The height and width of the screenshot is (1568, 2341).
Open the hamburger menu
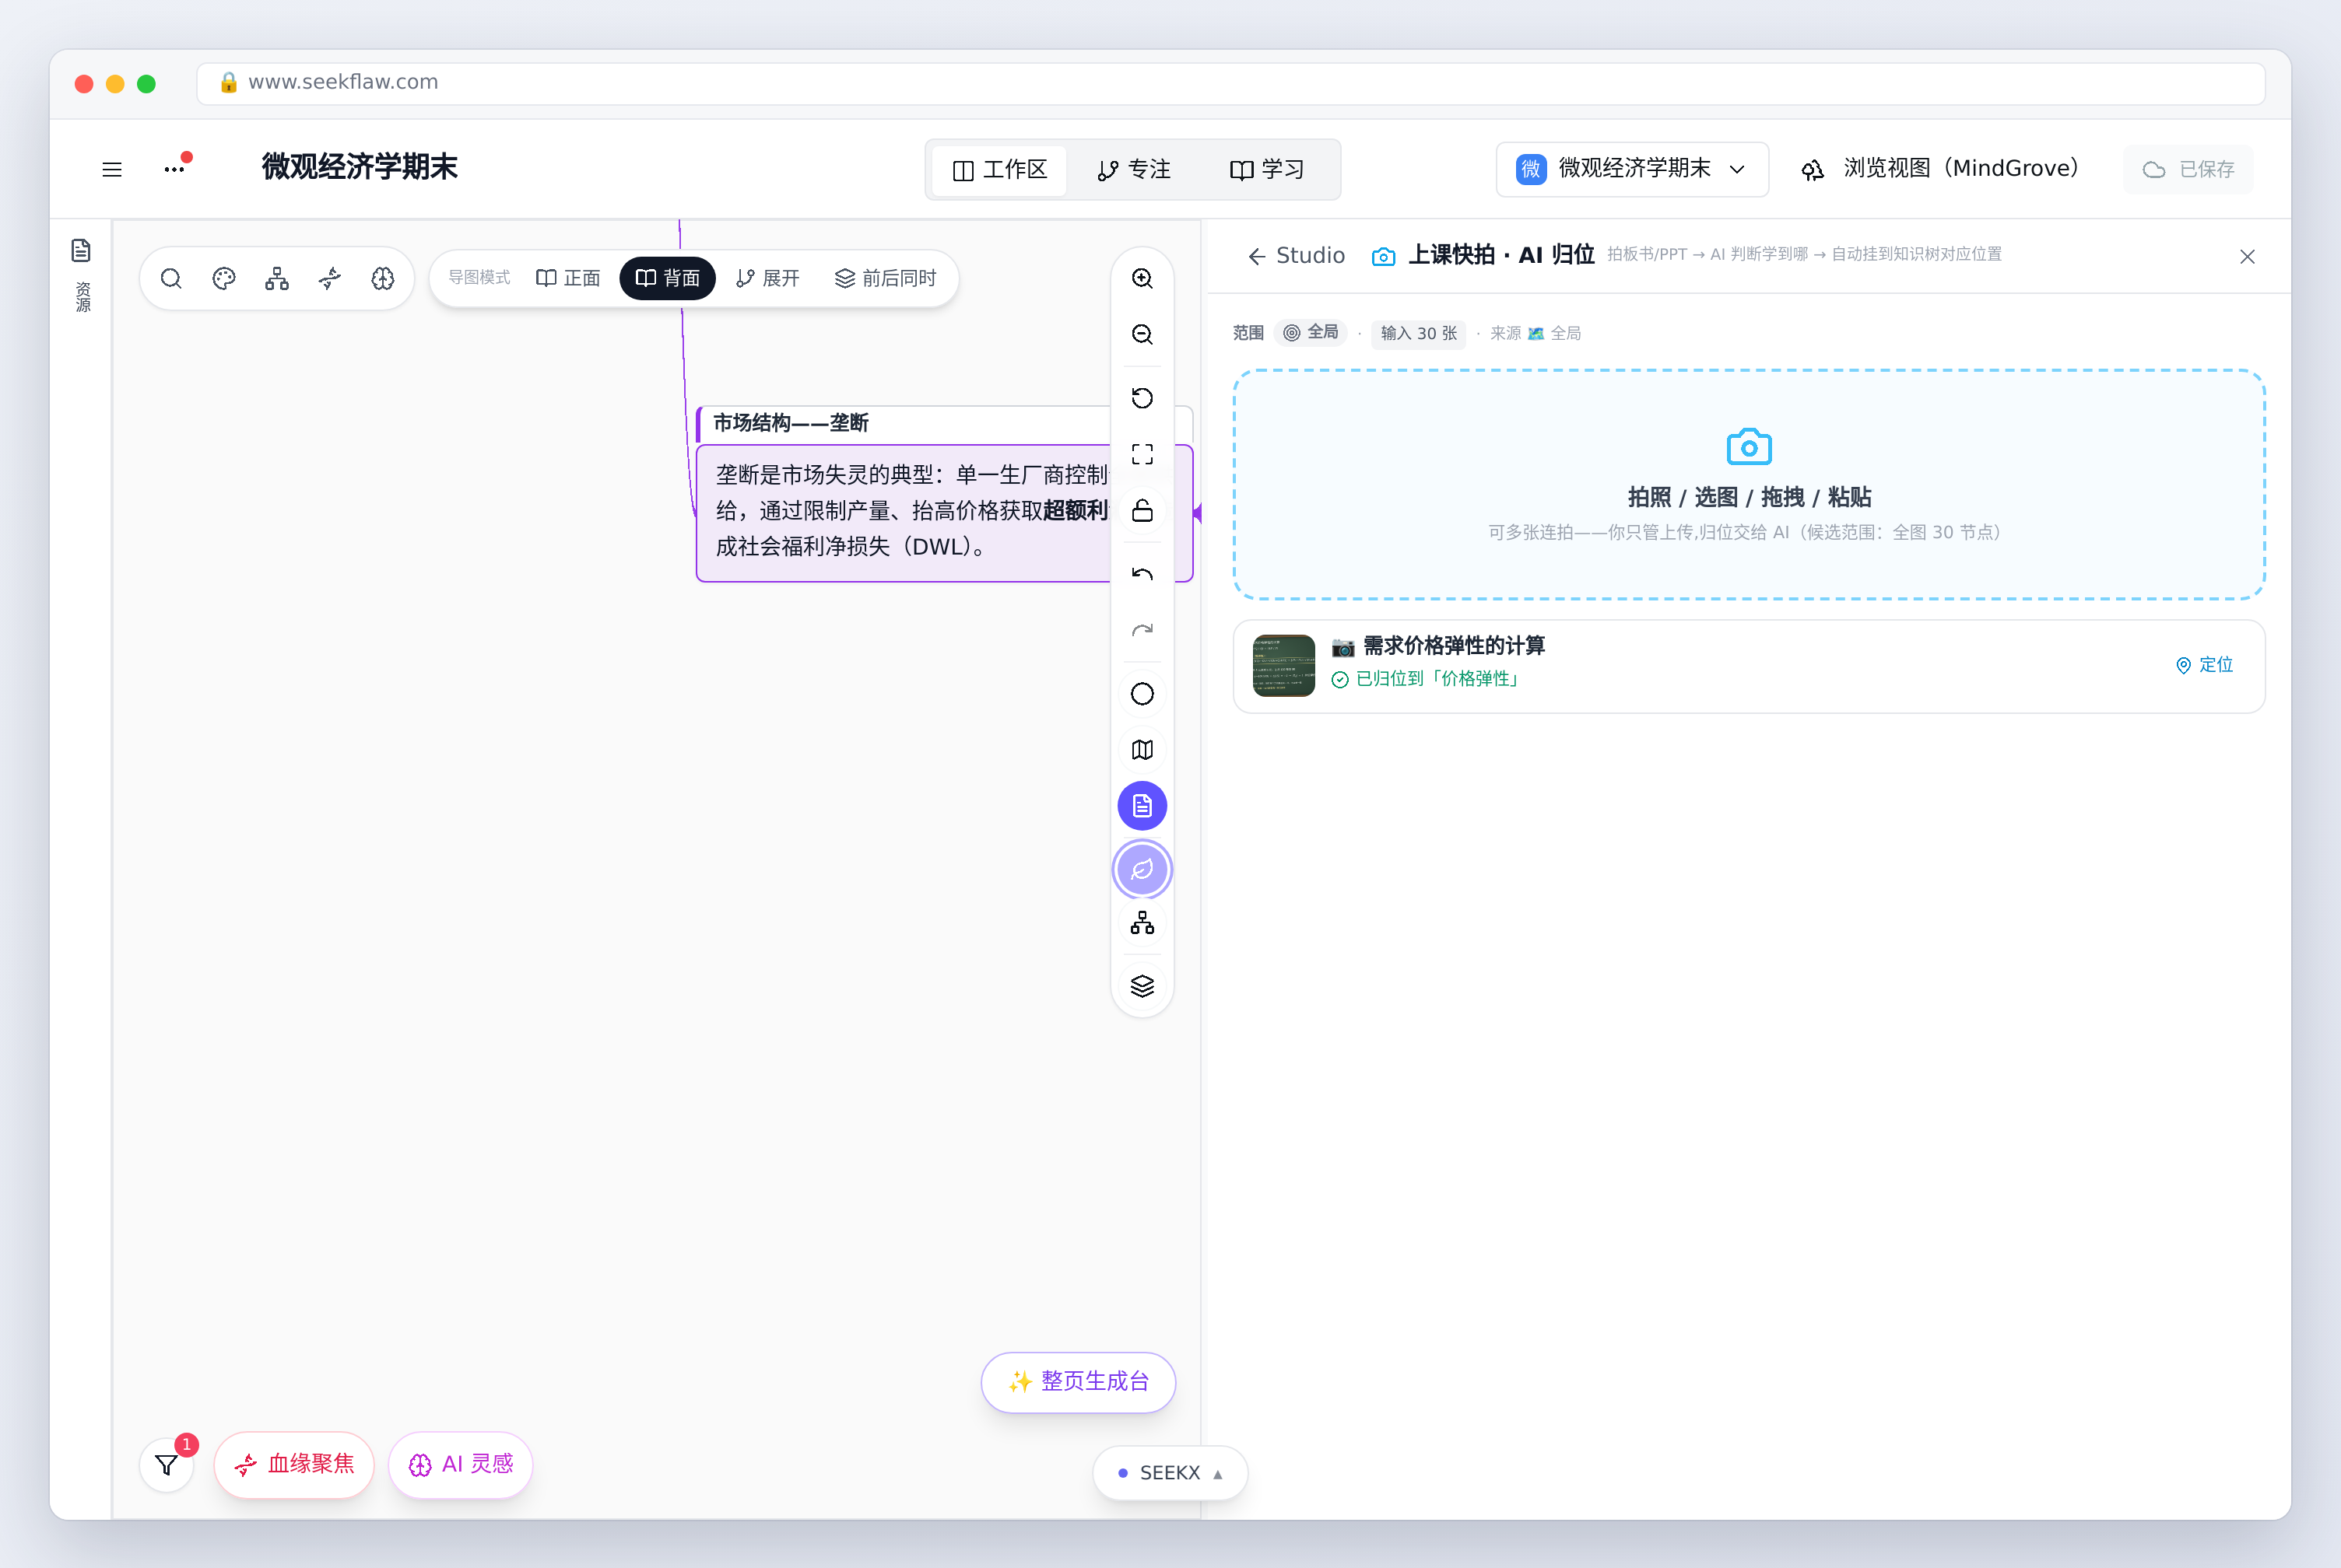click(112, 169)
